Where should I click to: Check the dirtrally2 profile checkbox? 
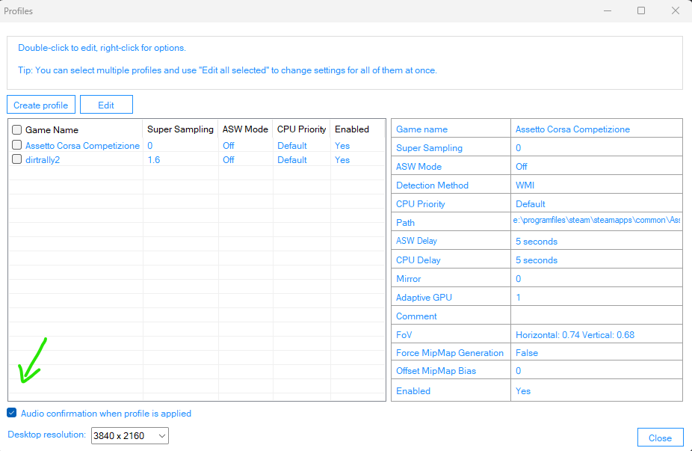point(17,159)
